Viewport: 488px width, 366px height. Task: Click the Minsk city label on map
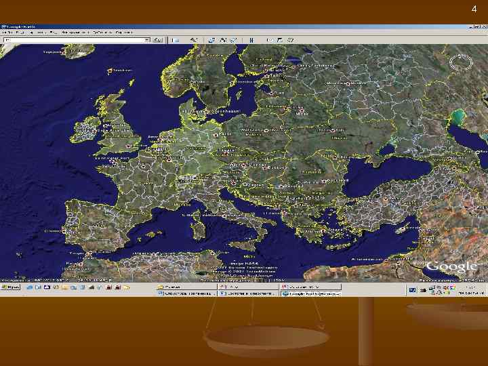(x=302, y=114)
